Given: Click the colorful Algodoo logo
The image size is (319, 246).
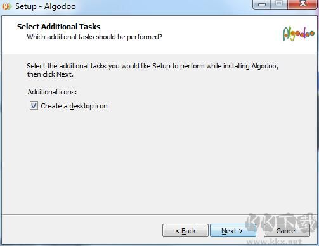Looking at the screenshot, I should (x=299, y=34).
